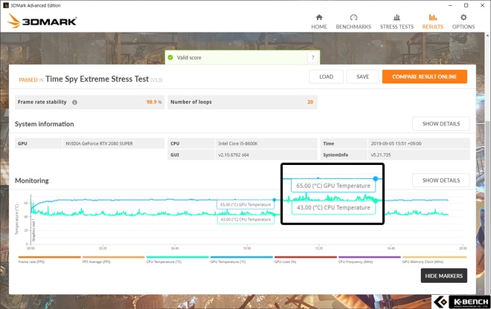Click the 'Monitoring' heading
491x309 pixels.
click(x=32, y=180)
